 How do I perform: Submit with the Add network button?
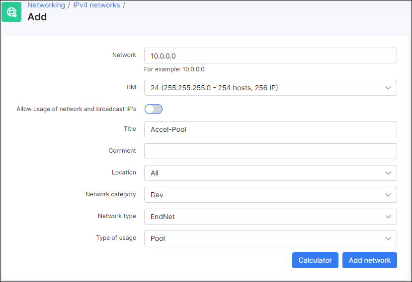click(369, 260)
